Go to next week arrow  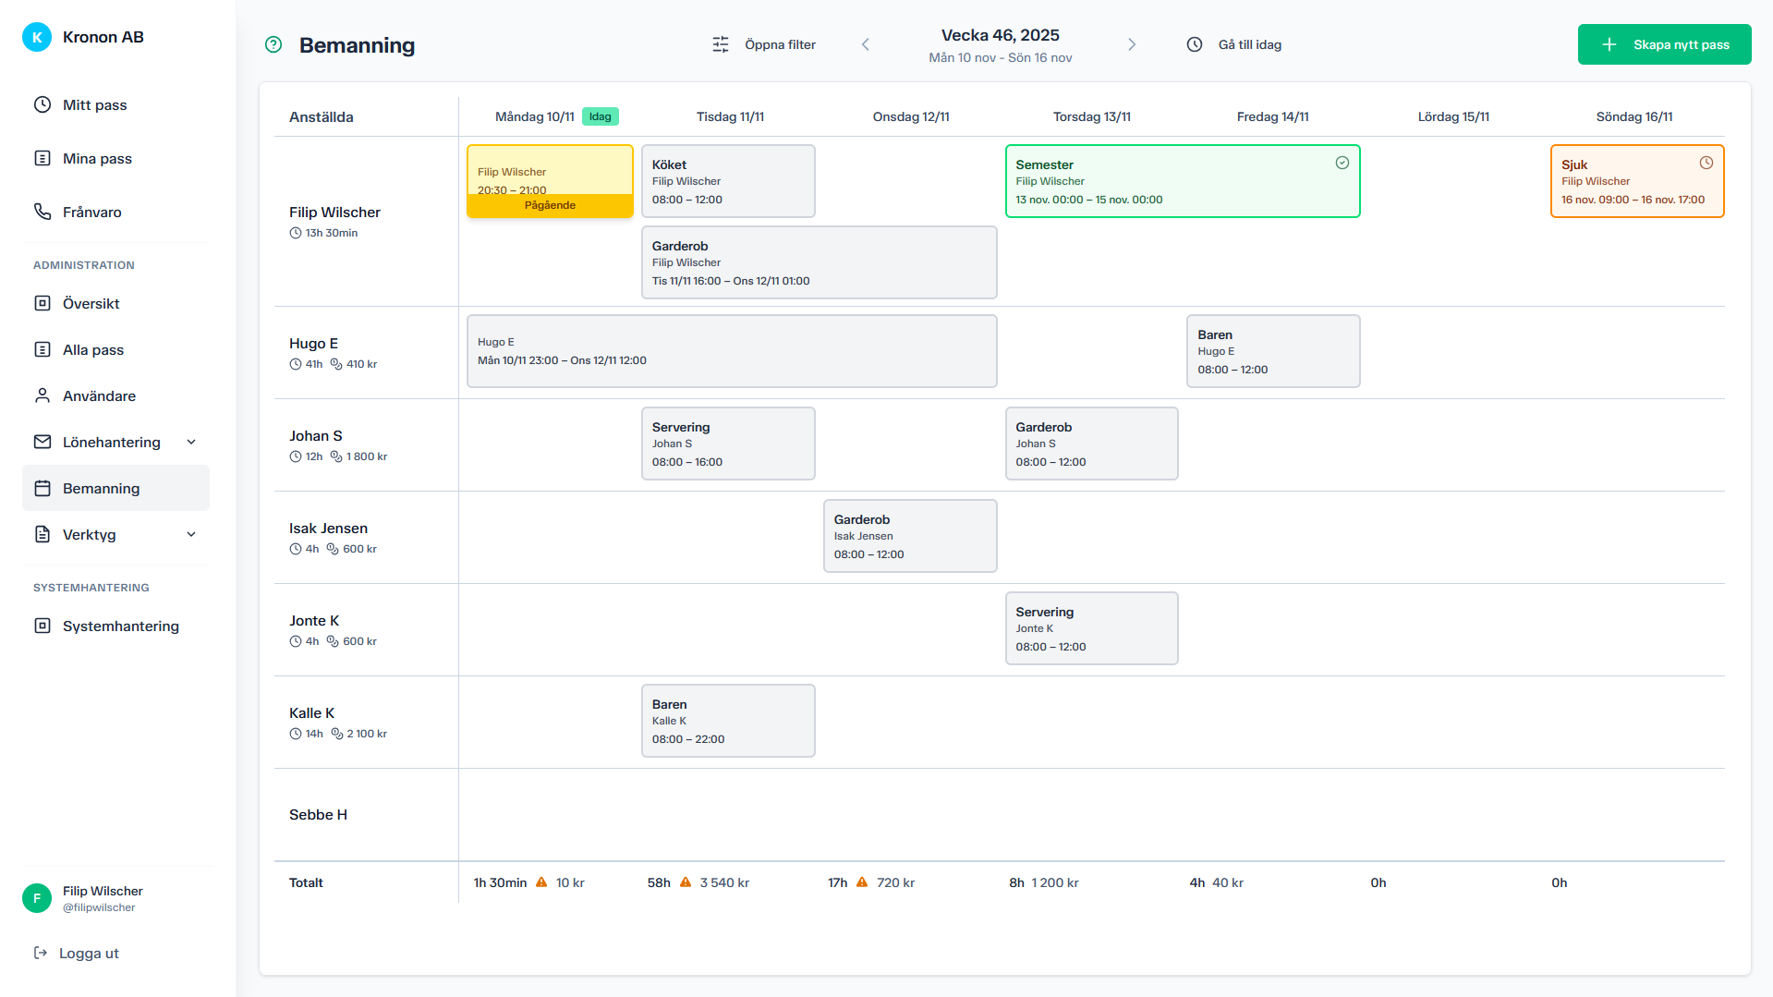1132,44
